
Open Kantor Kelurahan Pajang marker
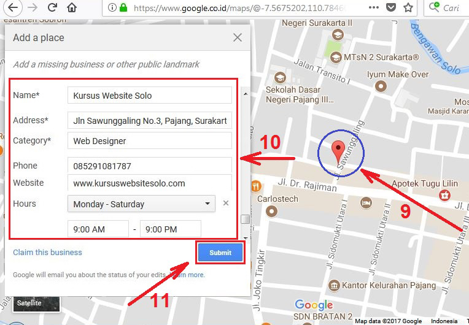pyautogui.click(x=334, y=286)
